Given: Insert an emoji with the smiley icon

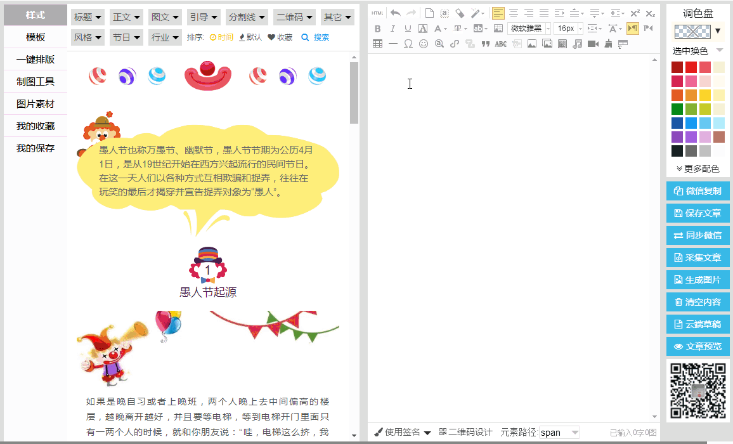Looking at the screenshot, I should coord(423,43).
